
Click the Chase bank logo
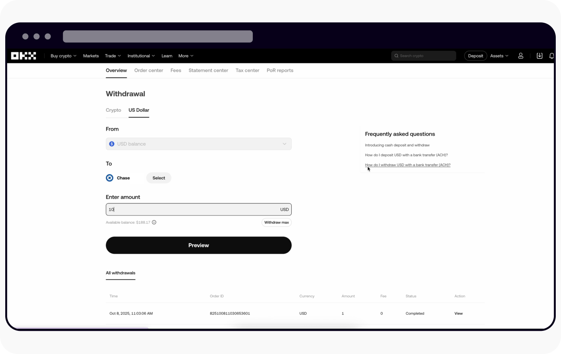coord(110,178)
